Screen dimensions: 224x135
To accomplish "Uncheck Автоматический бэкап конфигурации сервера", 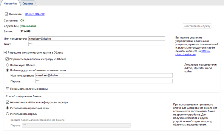I will 7,102.
